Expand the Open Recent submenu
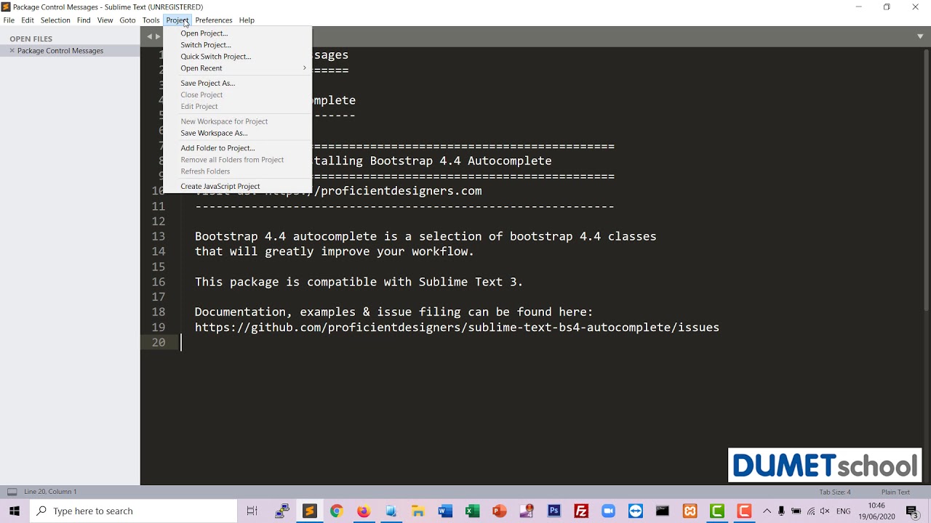The height and width of the screenshot is (523, 931). [237, 68]
